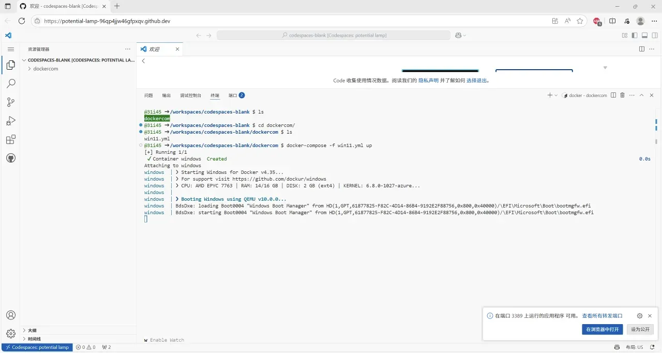Toggle the bottom panel visibility
Viewport: 662px width, 353px height.
[x=645, y=35]
